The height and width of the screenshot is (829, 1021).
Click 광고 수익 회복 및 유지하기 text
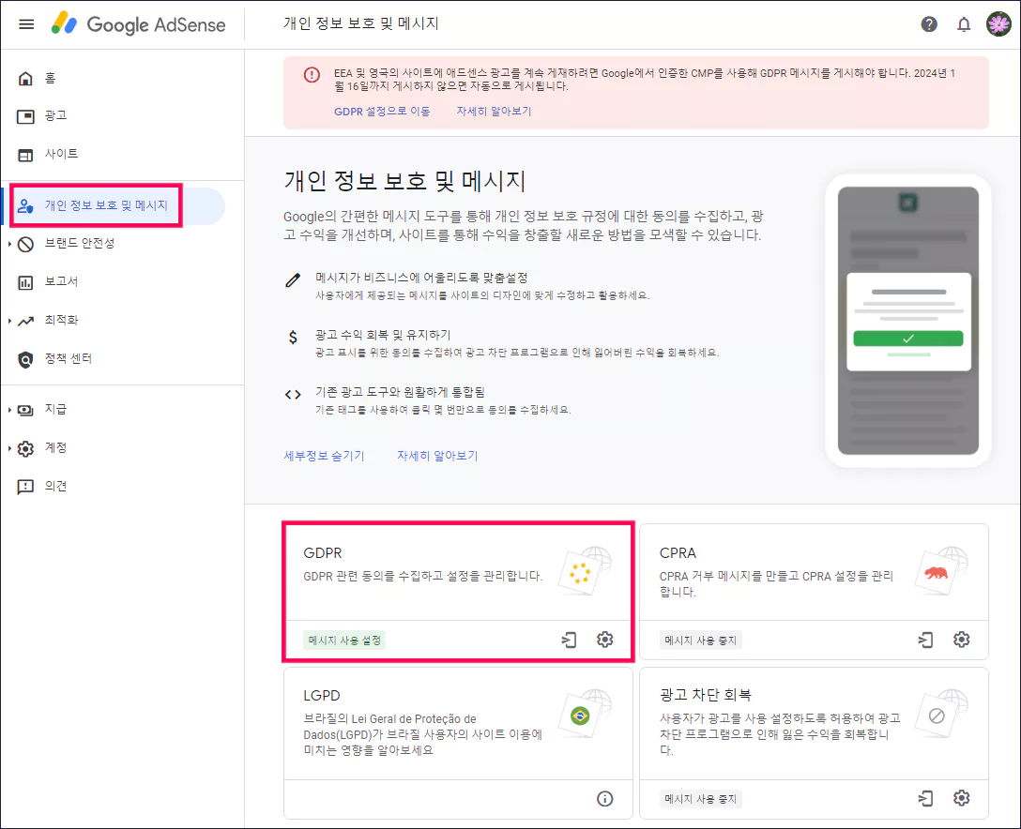pyautogui.click(x=383, y=335)
